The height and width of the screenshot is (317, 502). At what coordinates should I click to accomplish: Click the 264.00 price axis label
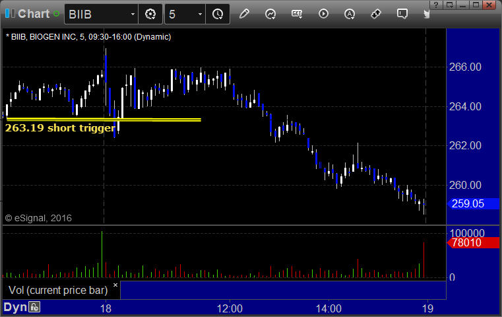(465, 106)
